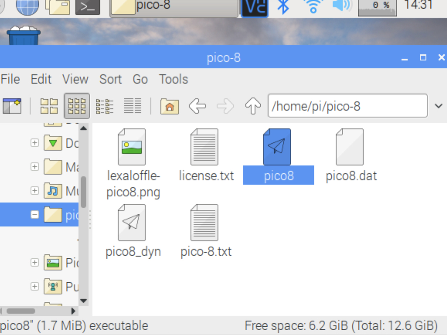Image resolution: width=447 pixels, height=335 pixels.
Task: Open the Sort menu
Action: [110, 79]
